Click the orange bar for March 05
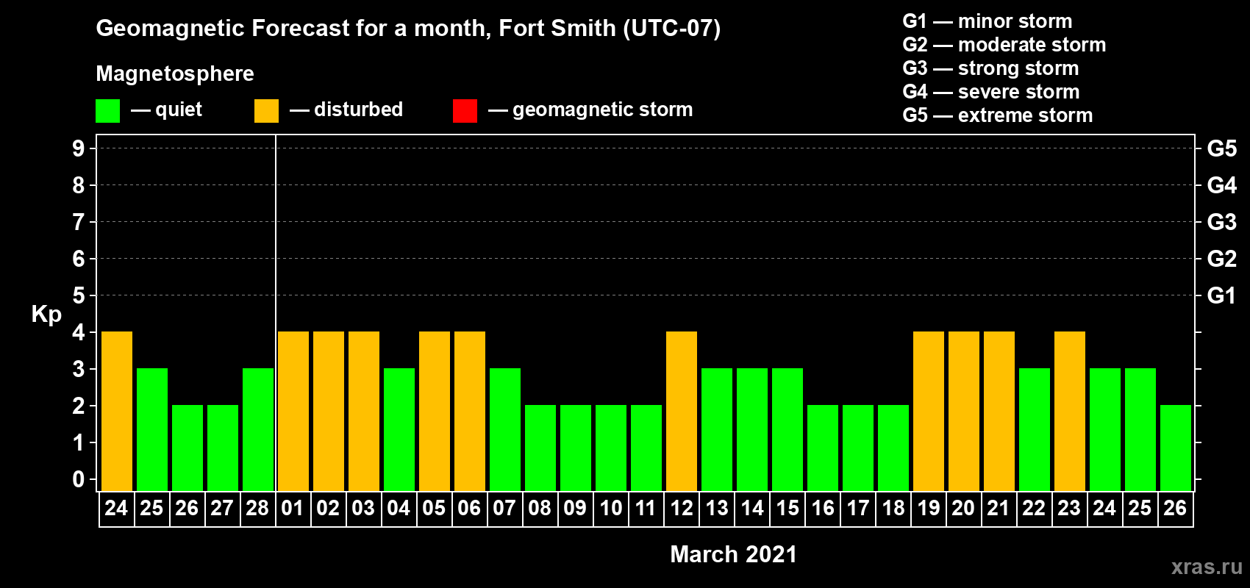 click(435, 412)
